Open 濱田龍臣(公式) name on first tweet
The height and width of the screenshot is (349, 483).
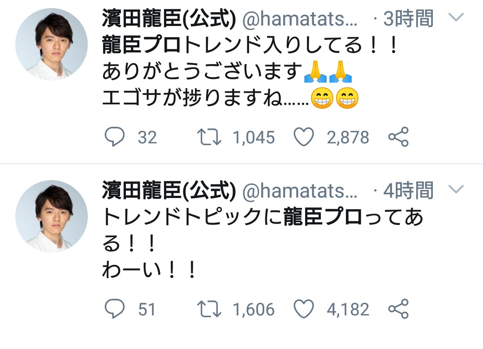click(x=169, y=19)
